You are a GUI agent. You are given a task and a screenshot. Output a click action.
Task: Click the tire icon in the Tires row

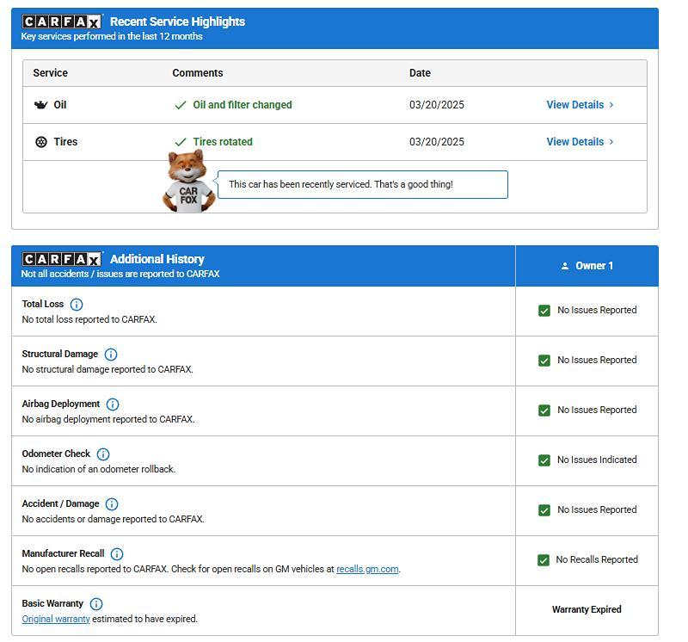coord(41,142)
